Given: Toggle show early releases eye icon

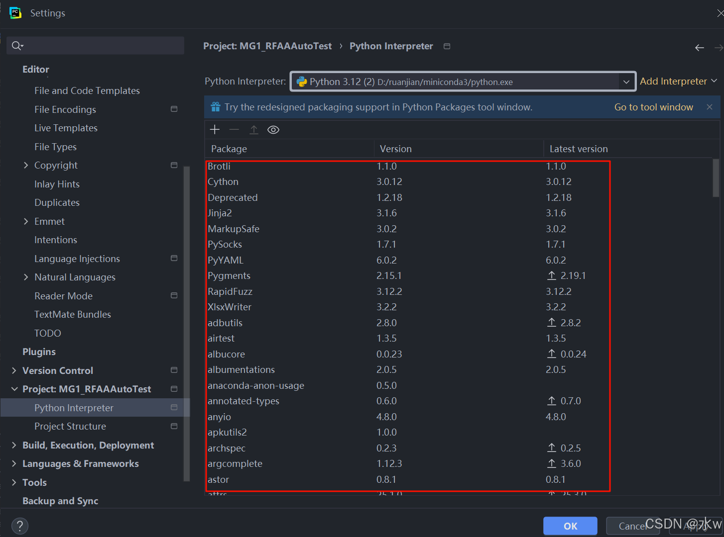Looking at the screenshot, I should (x=273, y=130).
